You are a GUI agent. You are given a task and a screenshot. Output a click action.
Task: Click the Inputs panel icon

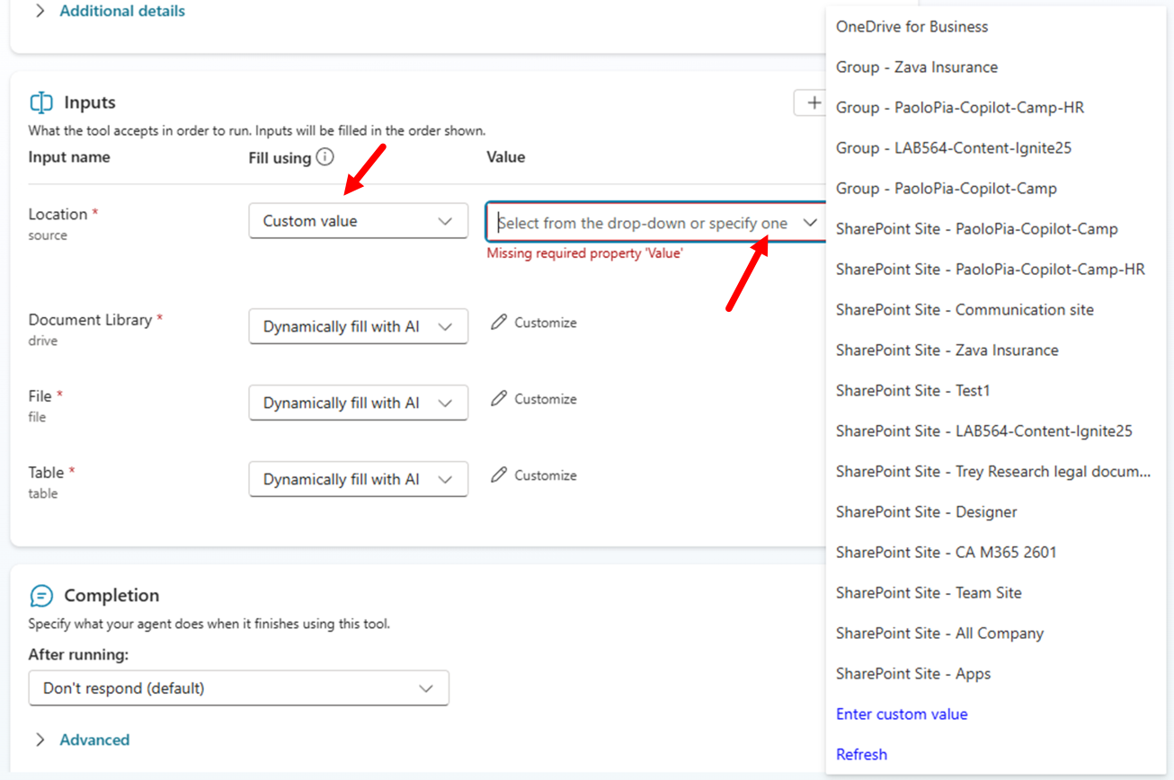(40, 102)
